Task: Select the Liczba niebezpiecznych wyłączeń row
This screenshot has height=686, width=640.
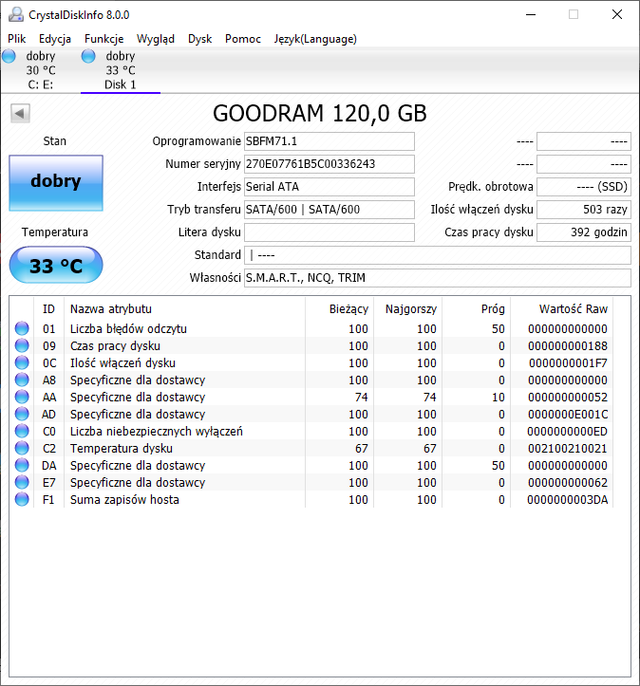Action: pos(311,431)
